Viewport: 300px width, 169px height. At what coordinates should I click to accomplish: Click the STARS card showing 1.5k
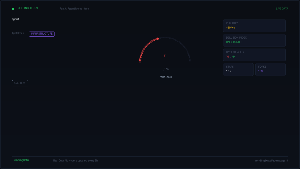238,69
